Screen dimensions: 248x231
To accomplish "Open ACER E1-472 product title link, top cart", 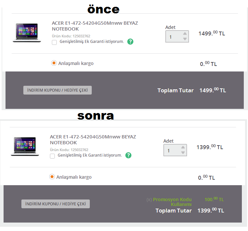I will point(95,26).
